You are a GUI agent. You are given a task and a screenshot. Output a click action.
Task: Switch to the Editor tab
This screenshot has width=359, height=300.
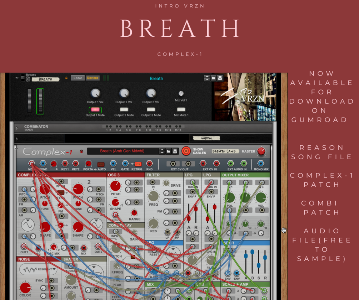point(78,78)
